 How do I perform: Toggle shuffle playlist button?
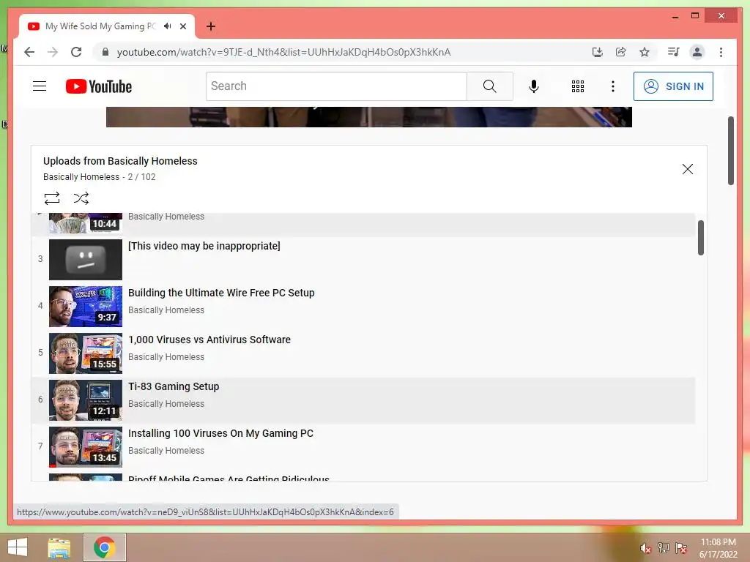(81, 198)
